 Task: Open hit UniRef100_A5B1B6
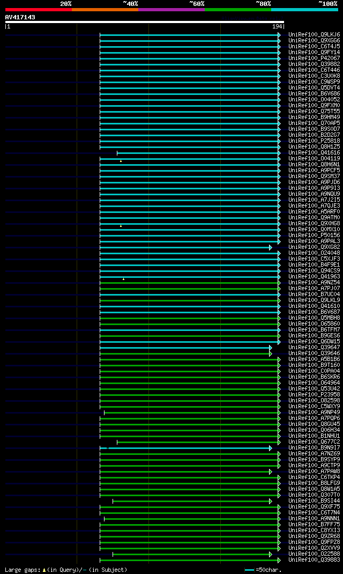(x=314, y=359)
